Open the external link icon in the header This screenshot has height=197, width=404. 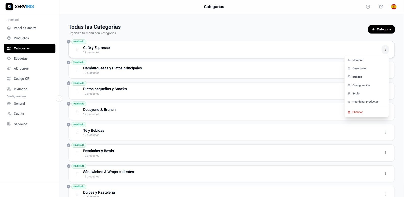[x=381, y=7]
